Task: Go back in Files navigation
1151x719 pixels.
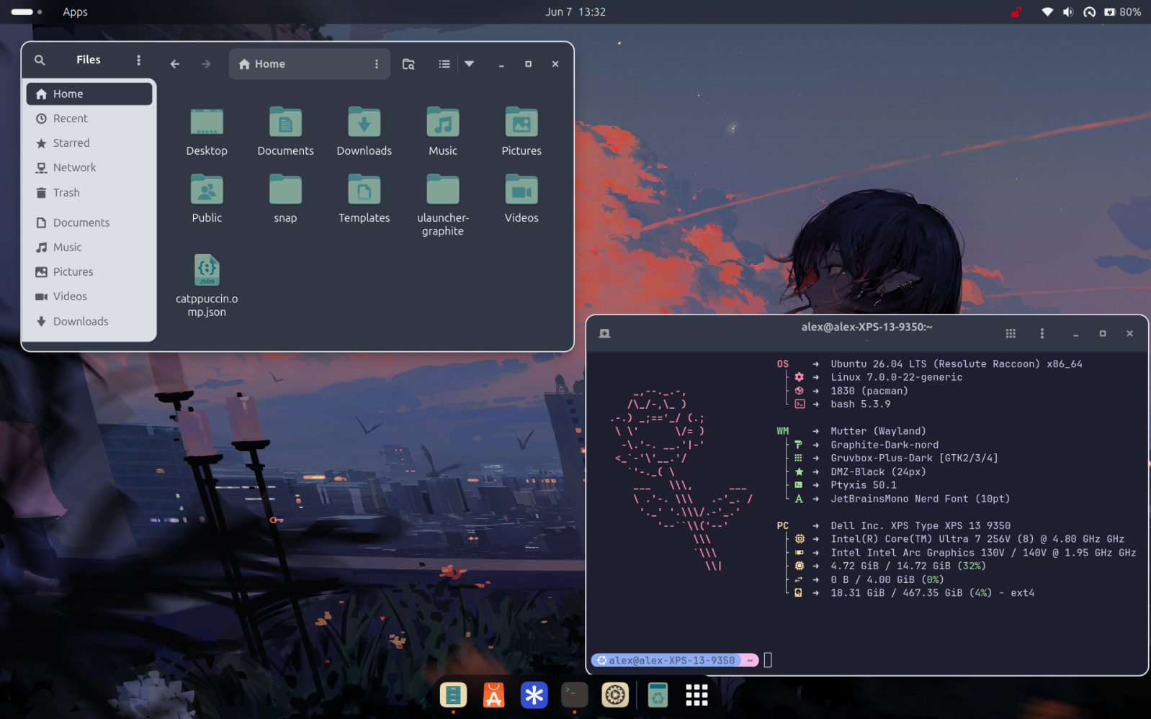Action: click(x=175, y=64)
